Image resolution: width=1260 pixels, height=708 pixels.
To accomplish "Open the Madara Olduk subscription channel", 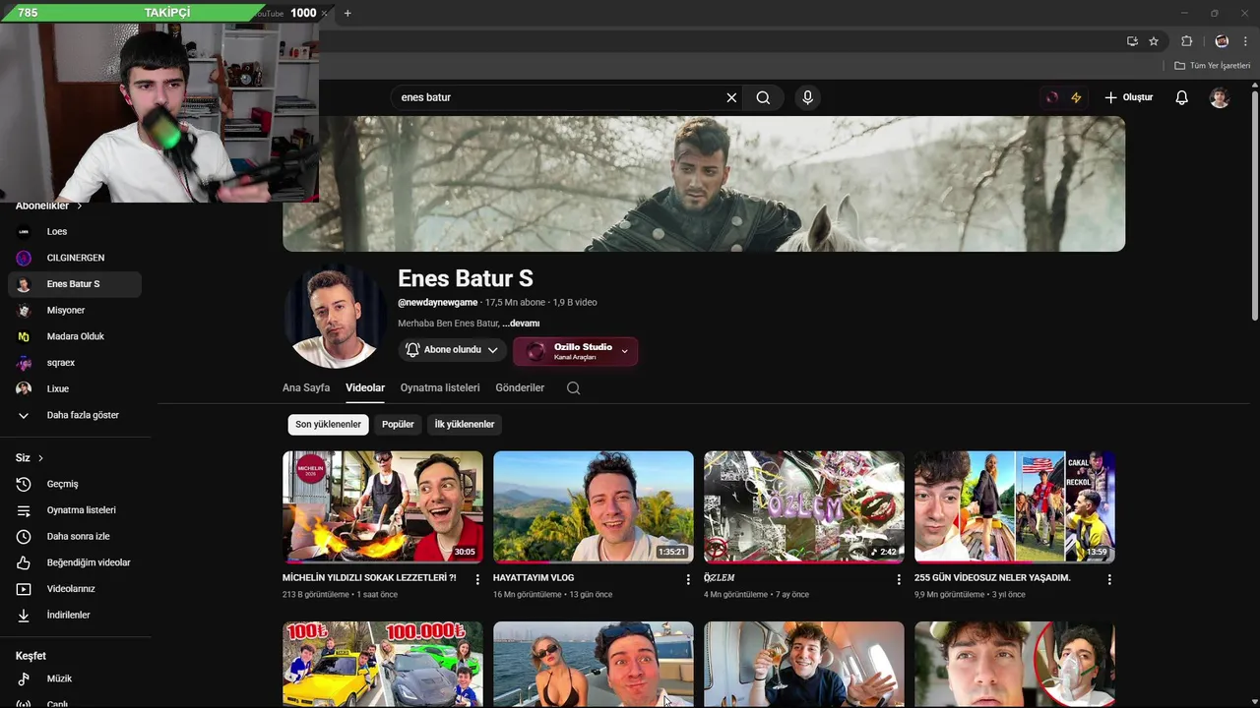I will (75, 336).
